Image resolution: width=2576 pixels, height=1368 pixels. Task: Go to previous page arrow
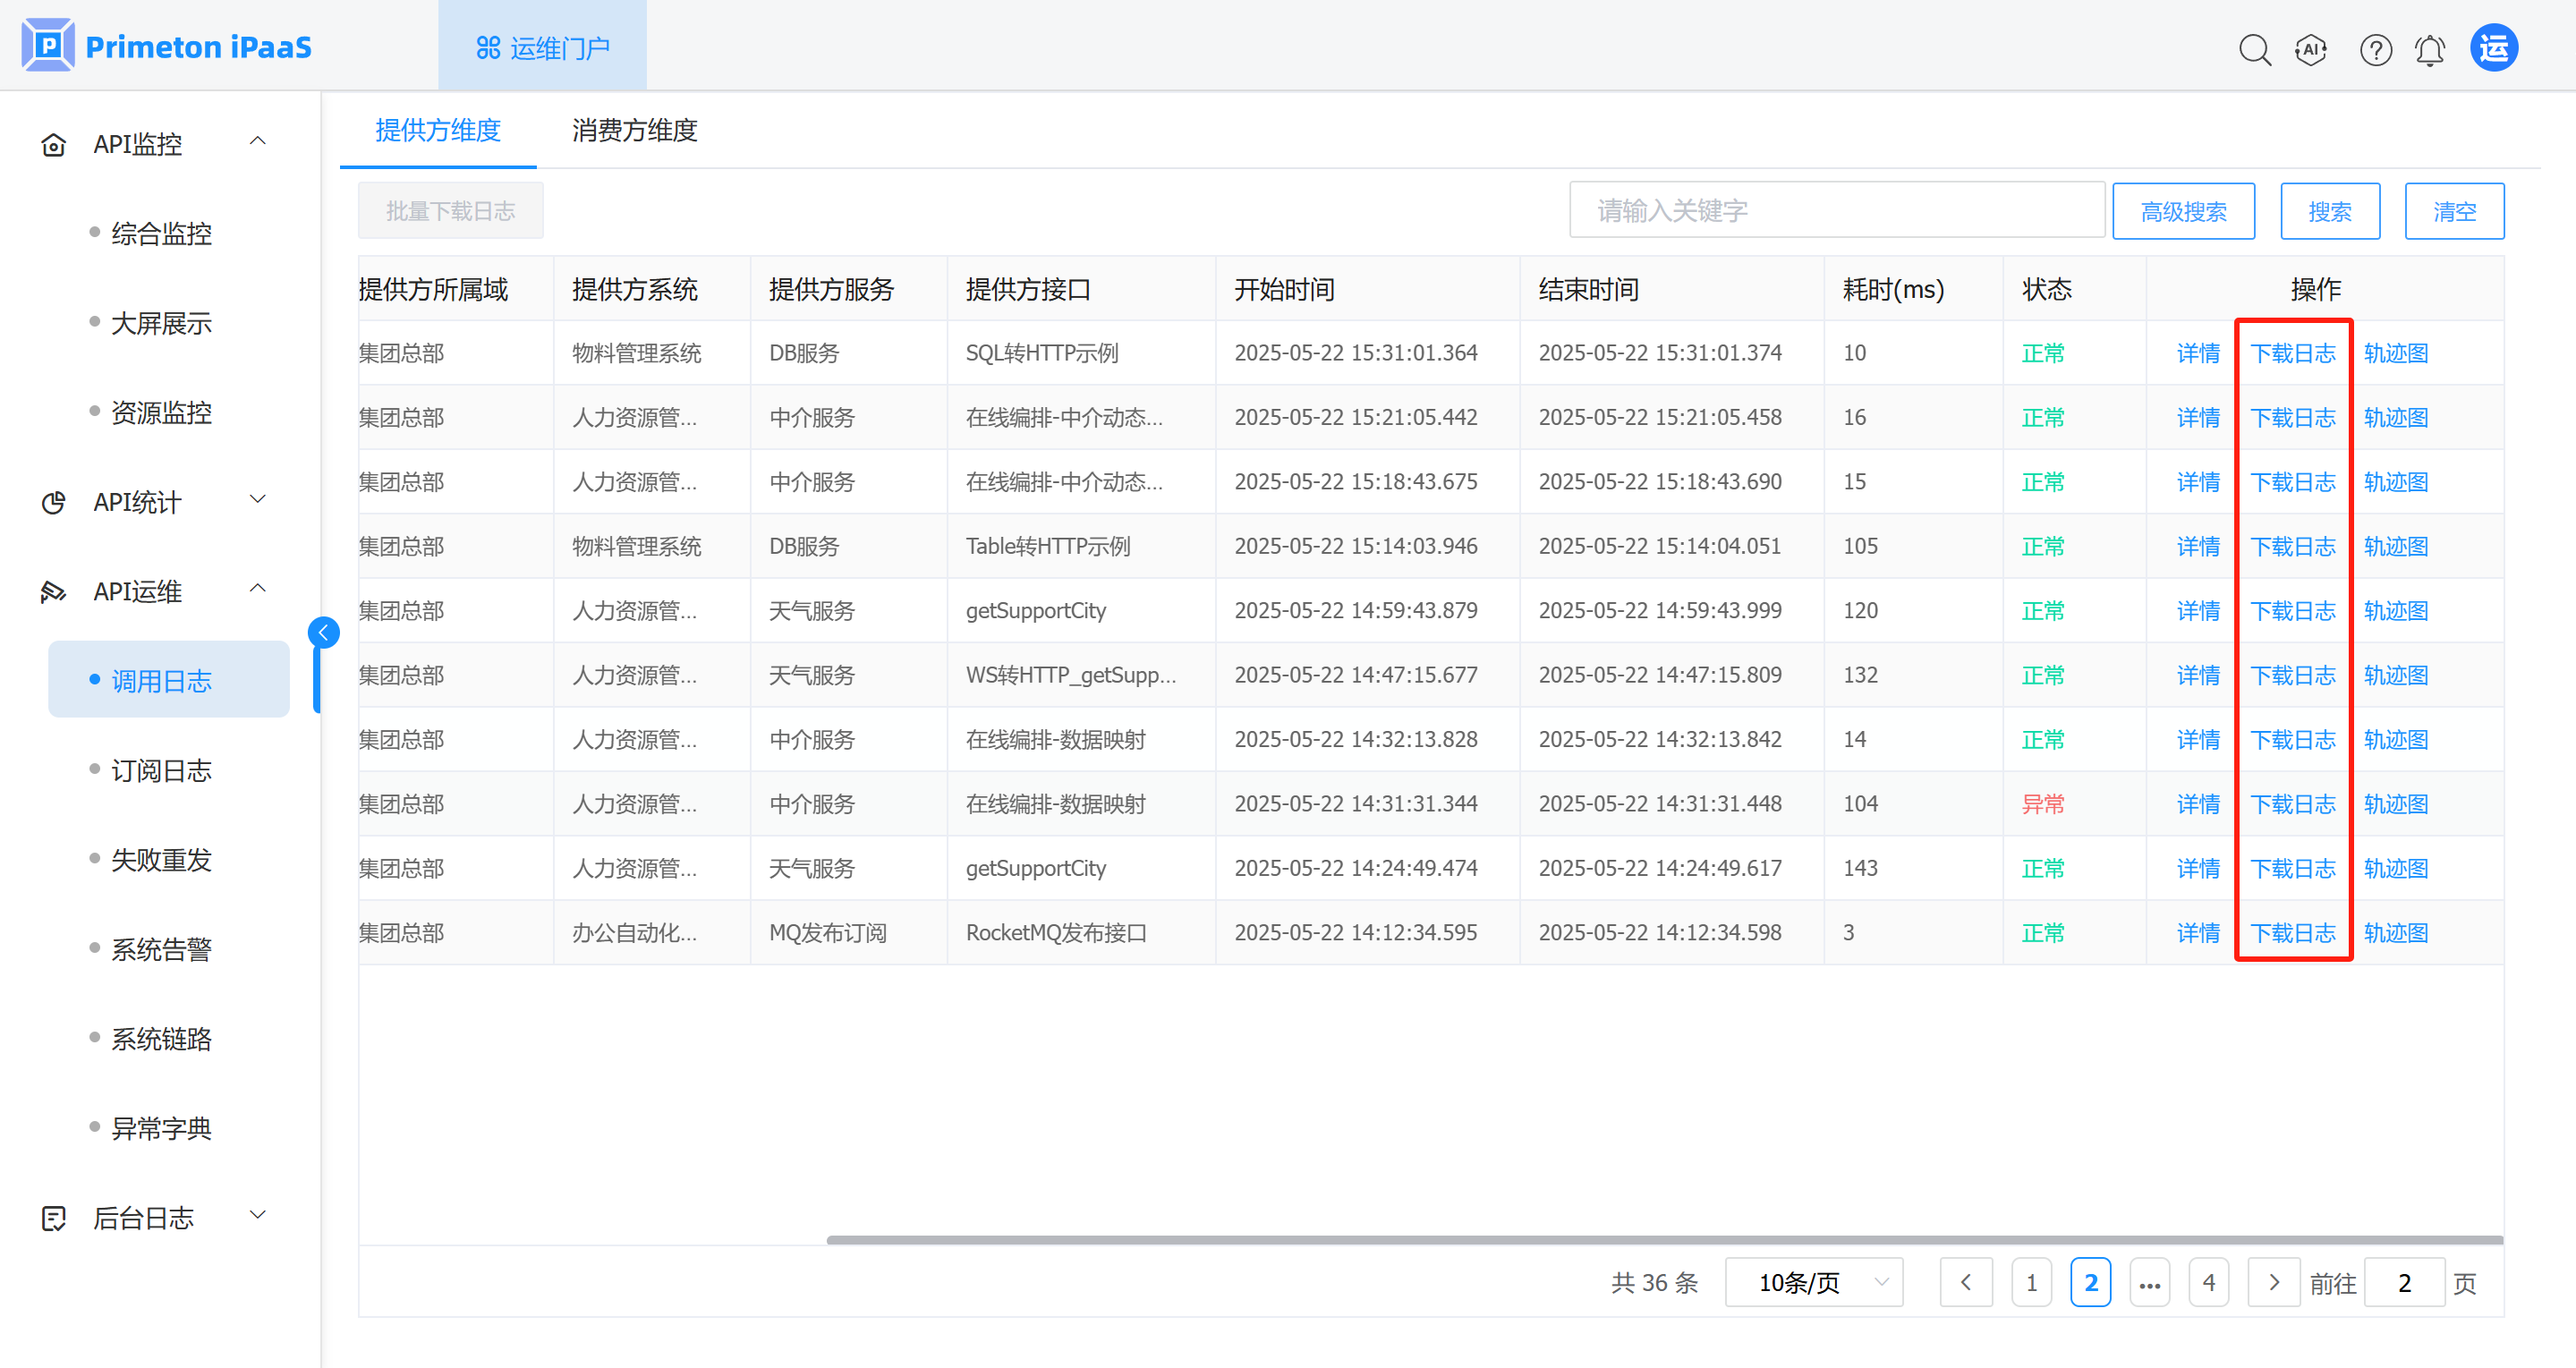(x=1965, y=1282)
